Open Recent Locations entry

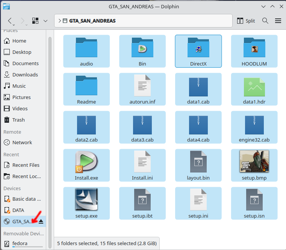coord(23,176)
